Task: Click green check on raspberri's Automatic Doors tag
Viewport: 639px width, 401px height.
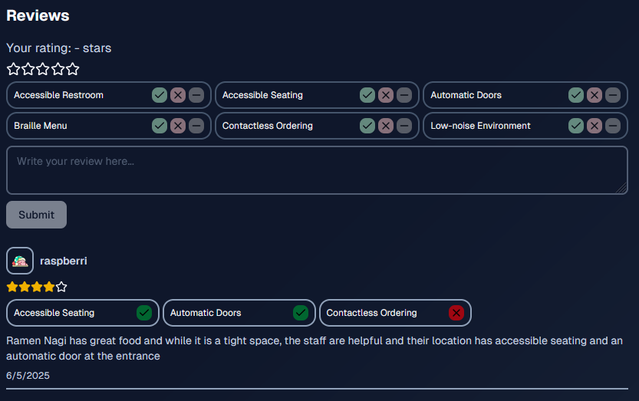Action: 301,313
